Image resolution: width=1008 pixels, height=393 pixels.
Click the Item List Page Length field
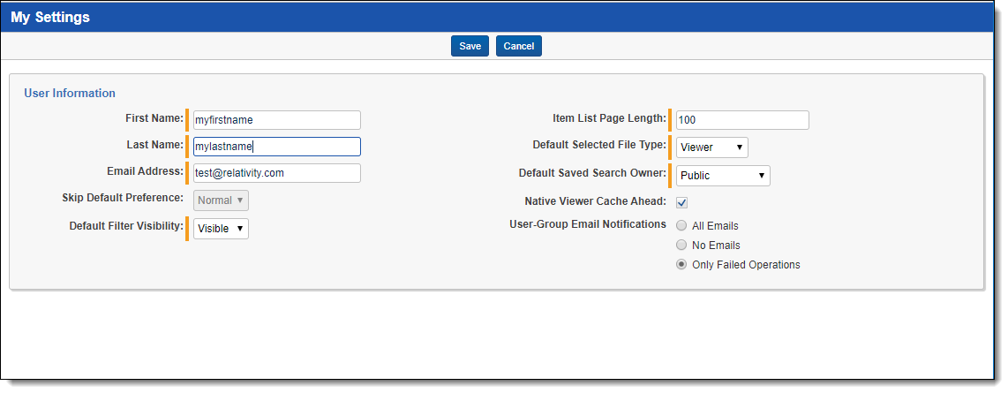point(741,120)
